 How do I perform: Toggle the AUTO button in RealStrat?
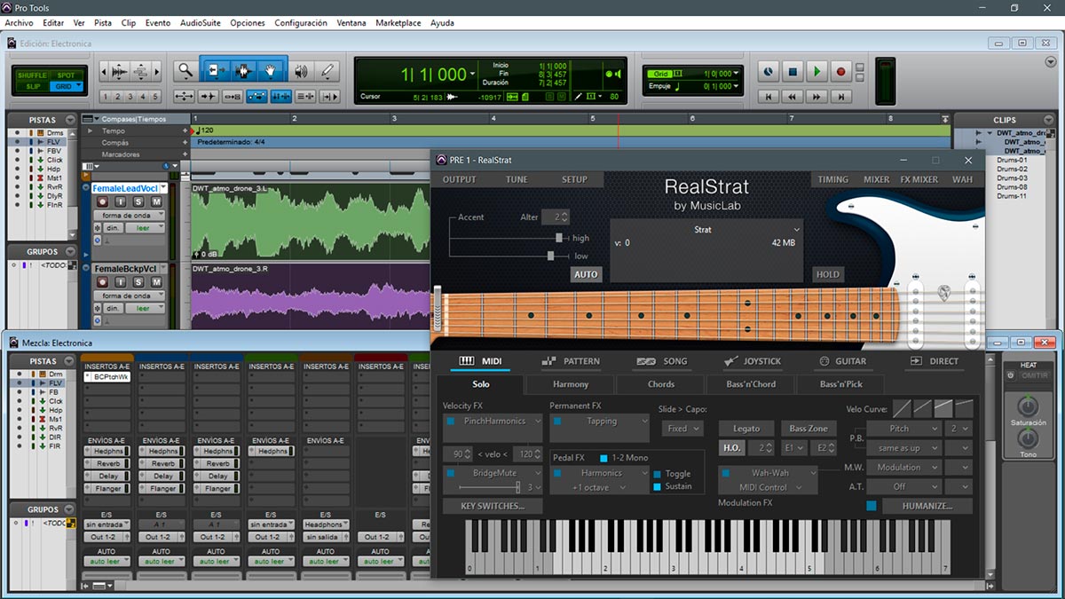[x=586, y=274]
